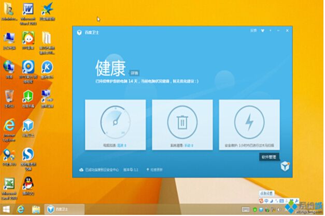
Task: Click the Baidu Guard shield logo
Action: point(79,32)
